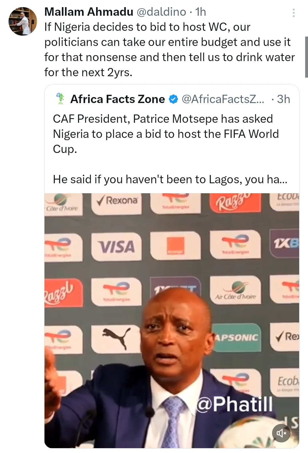308x453 pixels.
Task: Click the @daldino handle
Action: click(x=161, y=12)
